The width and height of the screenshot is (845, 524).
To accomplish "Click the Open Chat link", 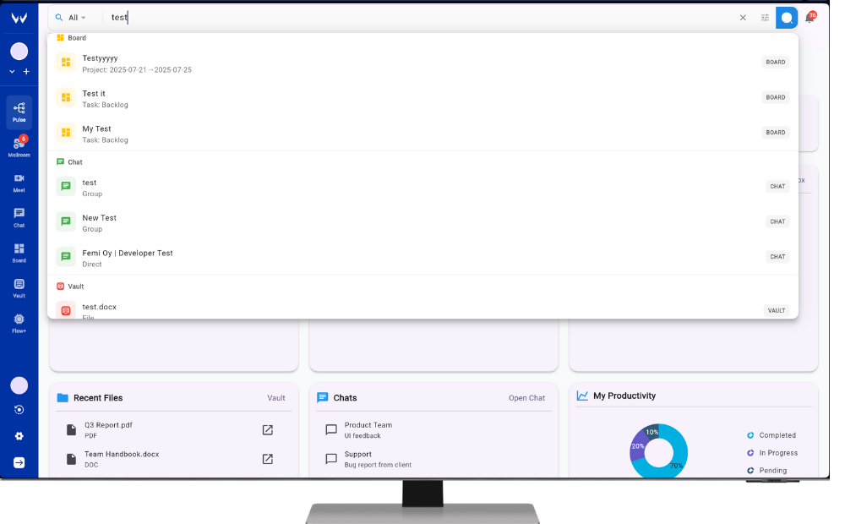I will point(526,398).
